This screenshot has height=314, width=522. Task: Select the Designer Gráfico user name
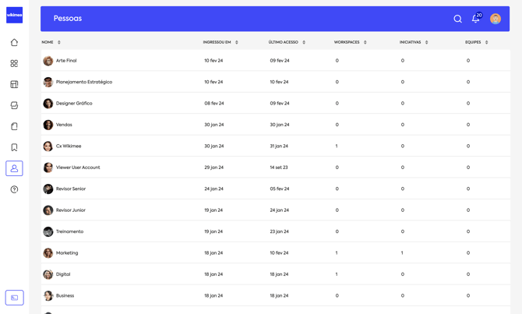click(x=74, y=104)
